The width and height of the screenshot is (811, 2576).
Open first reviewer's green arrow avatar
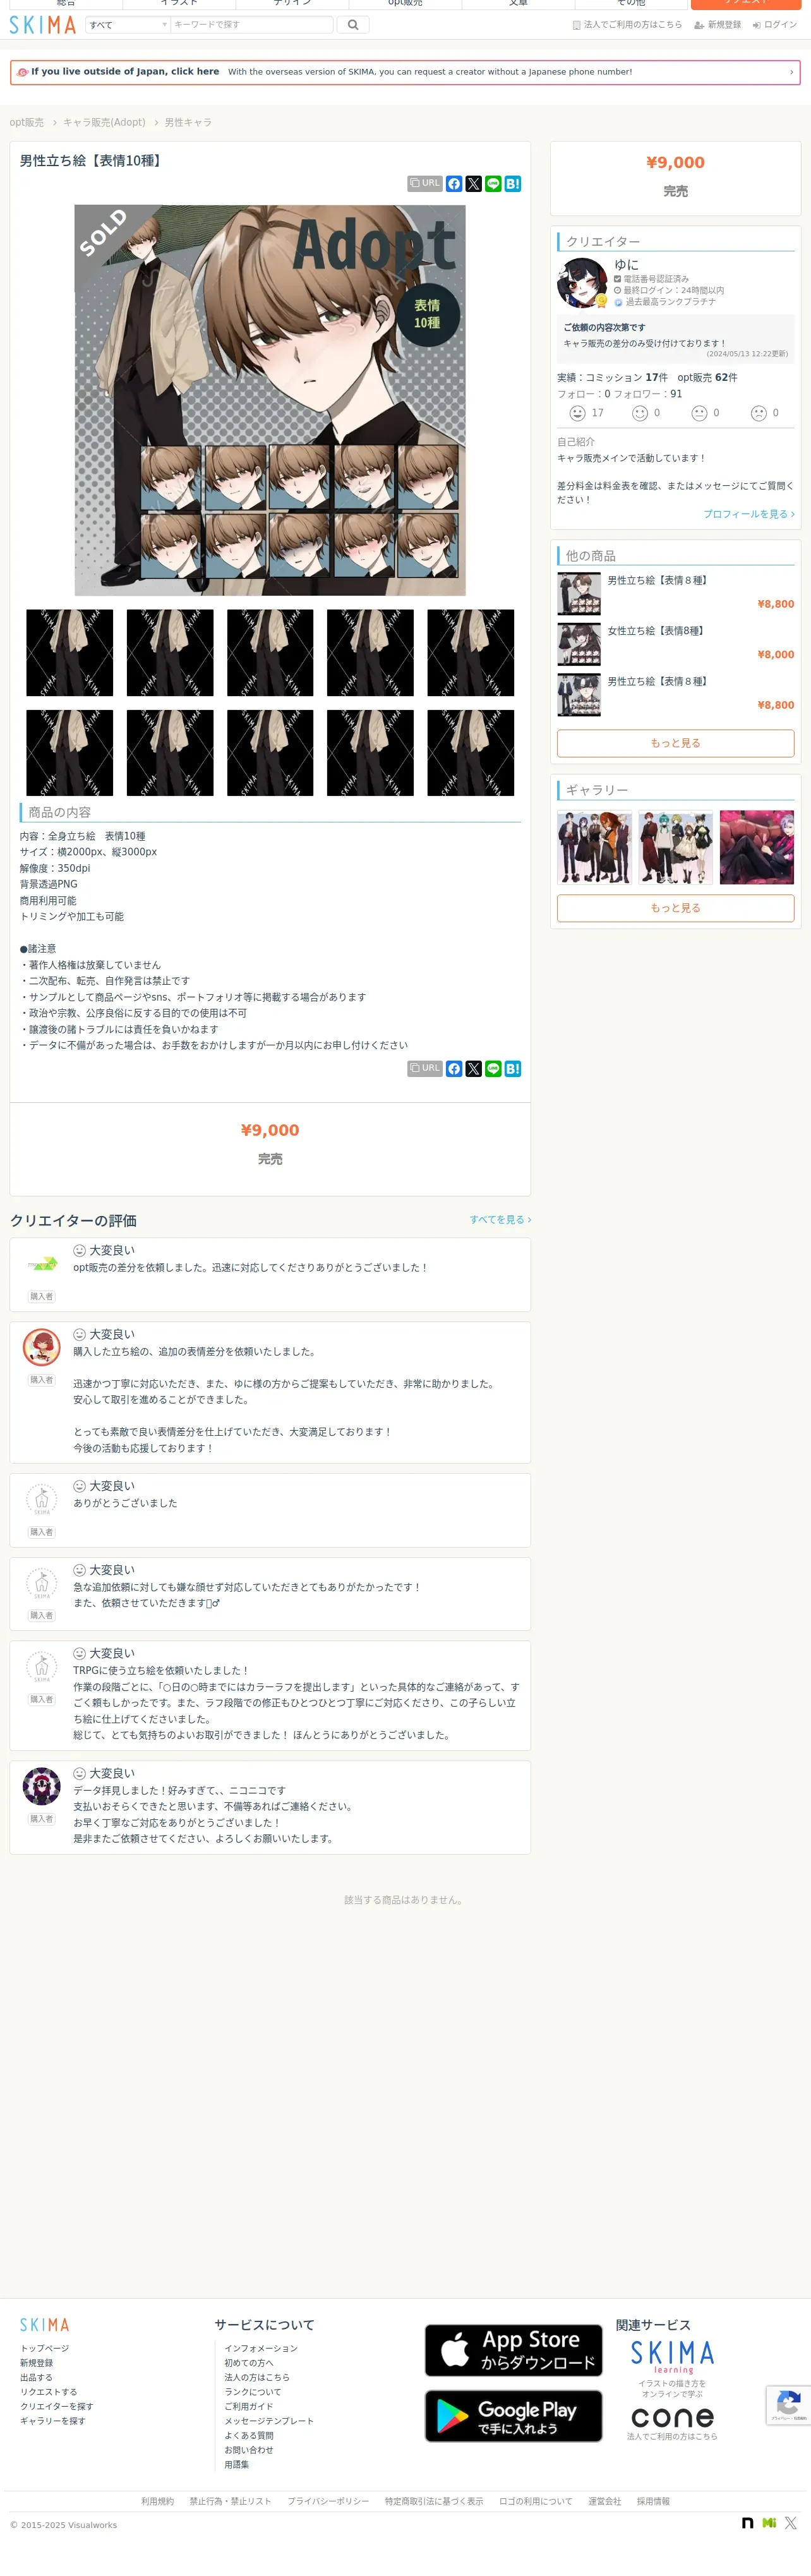coord(42,1264)
